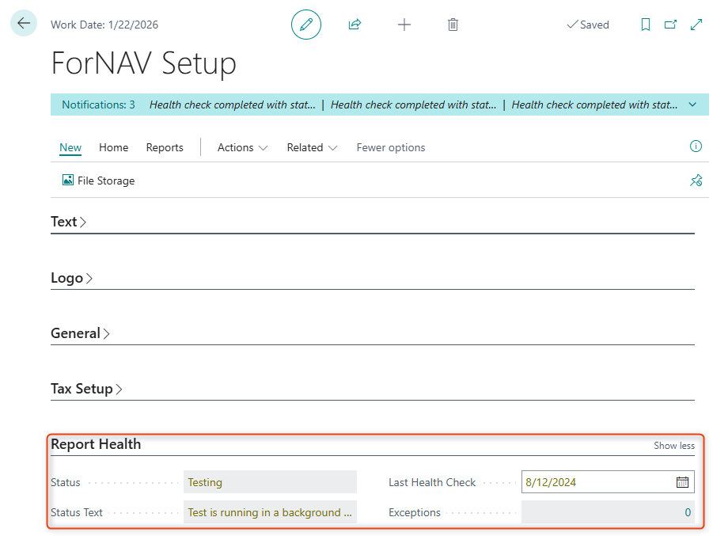Open the share icon

pyautogui.click(x=355, y=25)
